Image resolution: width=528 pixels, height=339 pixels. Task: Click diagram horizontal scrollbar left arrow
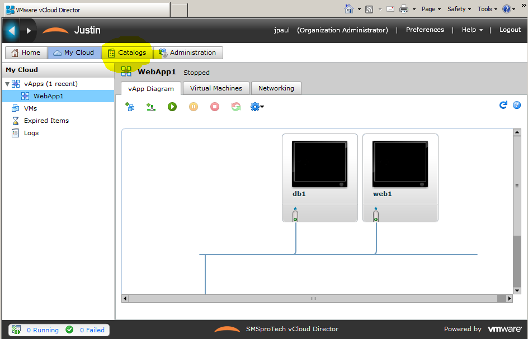(x=125, y=298)
